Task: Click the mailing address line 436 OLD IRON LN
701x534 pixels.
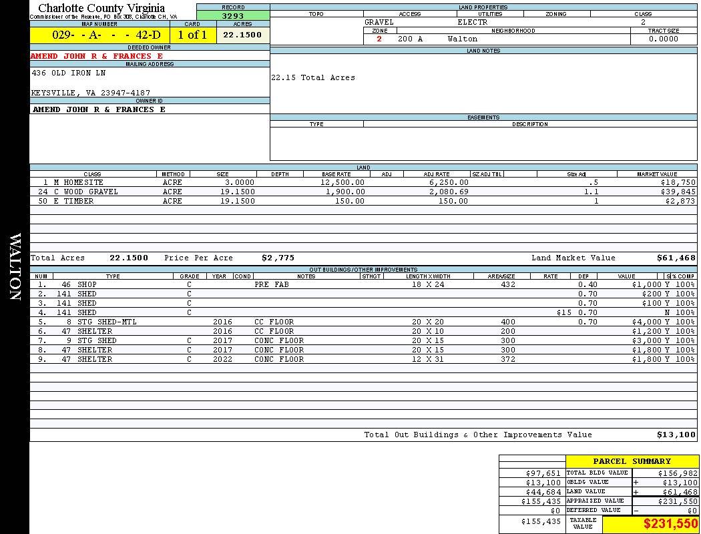Action: (69, 73)
